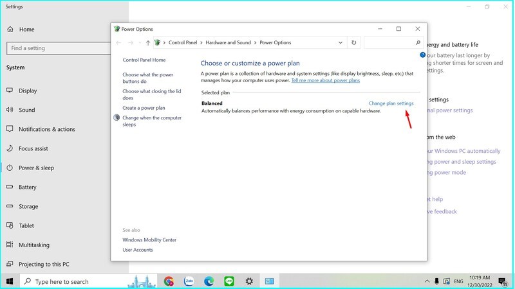Refresh the Power Options window
Screen dimensions: 515x289
point(353,42)
